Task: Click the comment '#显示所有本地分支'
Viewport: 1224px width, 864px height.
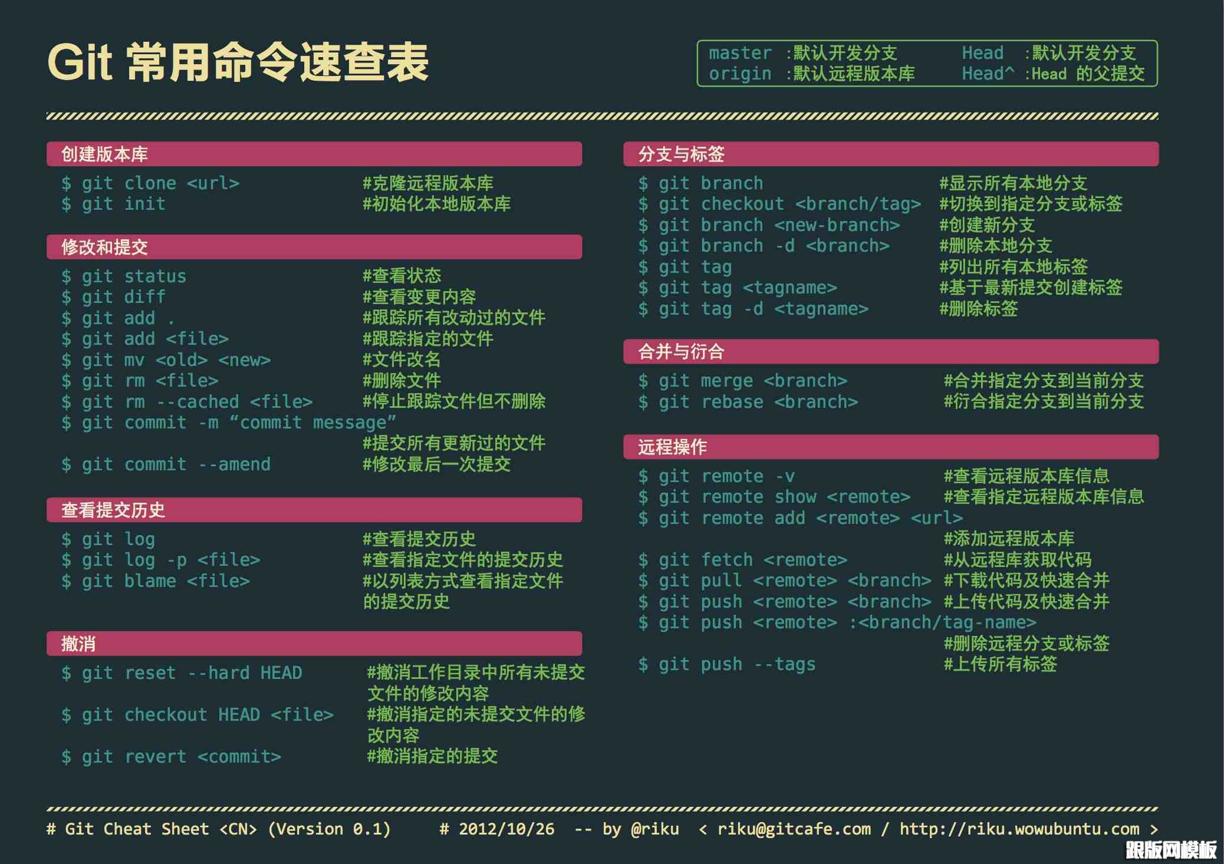Action: [x=1013, y=183]
